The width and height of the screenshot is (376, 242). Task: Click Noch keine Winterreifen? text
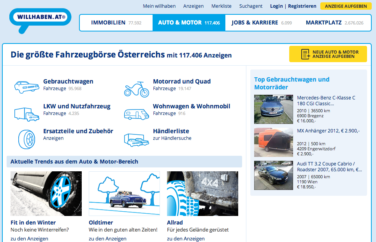[40, 230]
